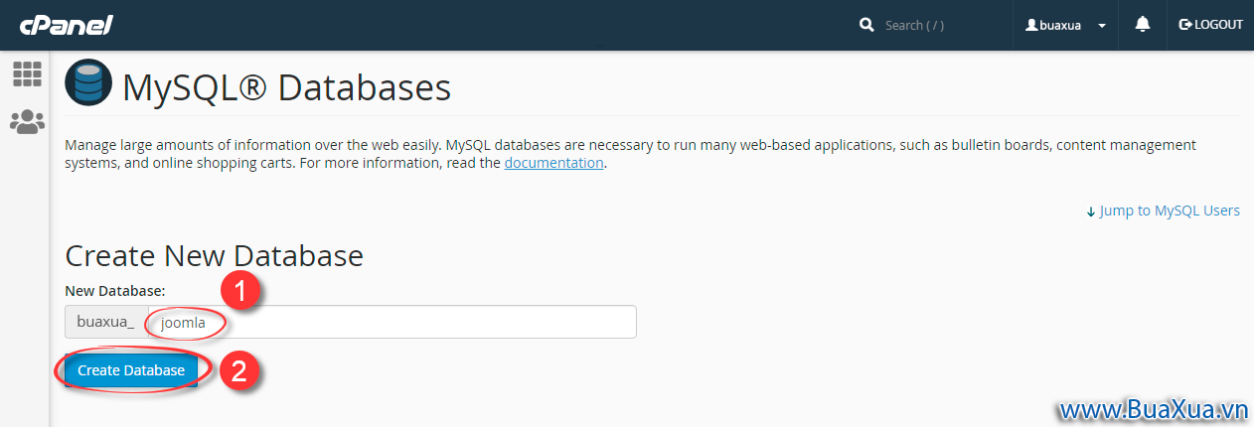
Task: Open the documentation link
Action: pos(553,163)
